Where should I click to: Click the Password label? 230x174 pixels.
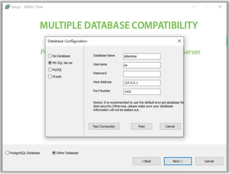click(100, 73)
